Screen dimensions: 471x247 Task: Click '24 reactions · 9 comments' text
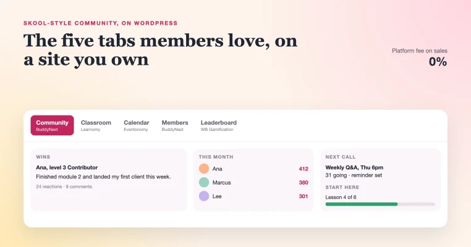[x=64, y=186]
